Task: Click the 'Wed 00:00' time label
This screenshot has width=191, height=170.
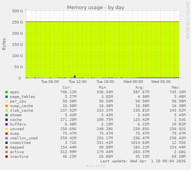Action: point(133,82)
